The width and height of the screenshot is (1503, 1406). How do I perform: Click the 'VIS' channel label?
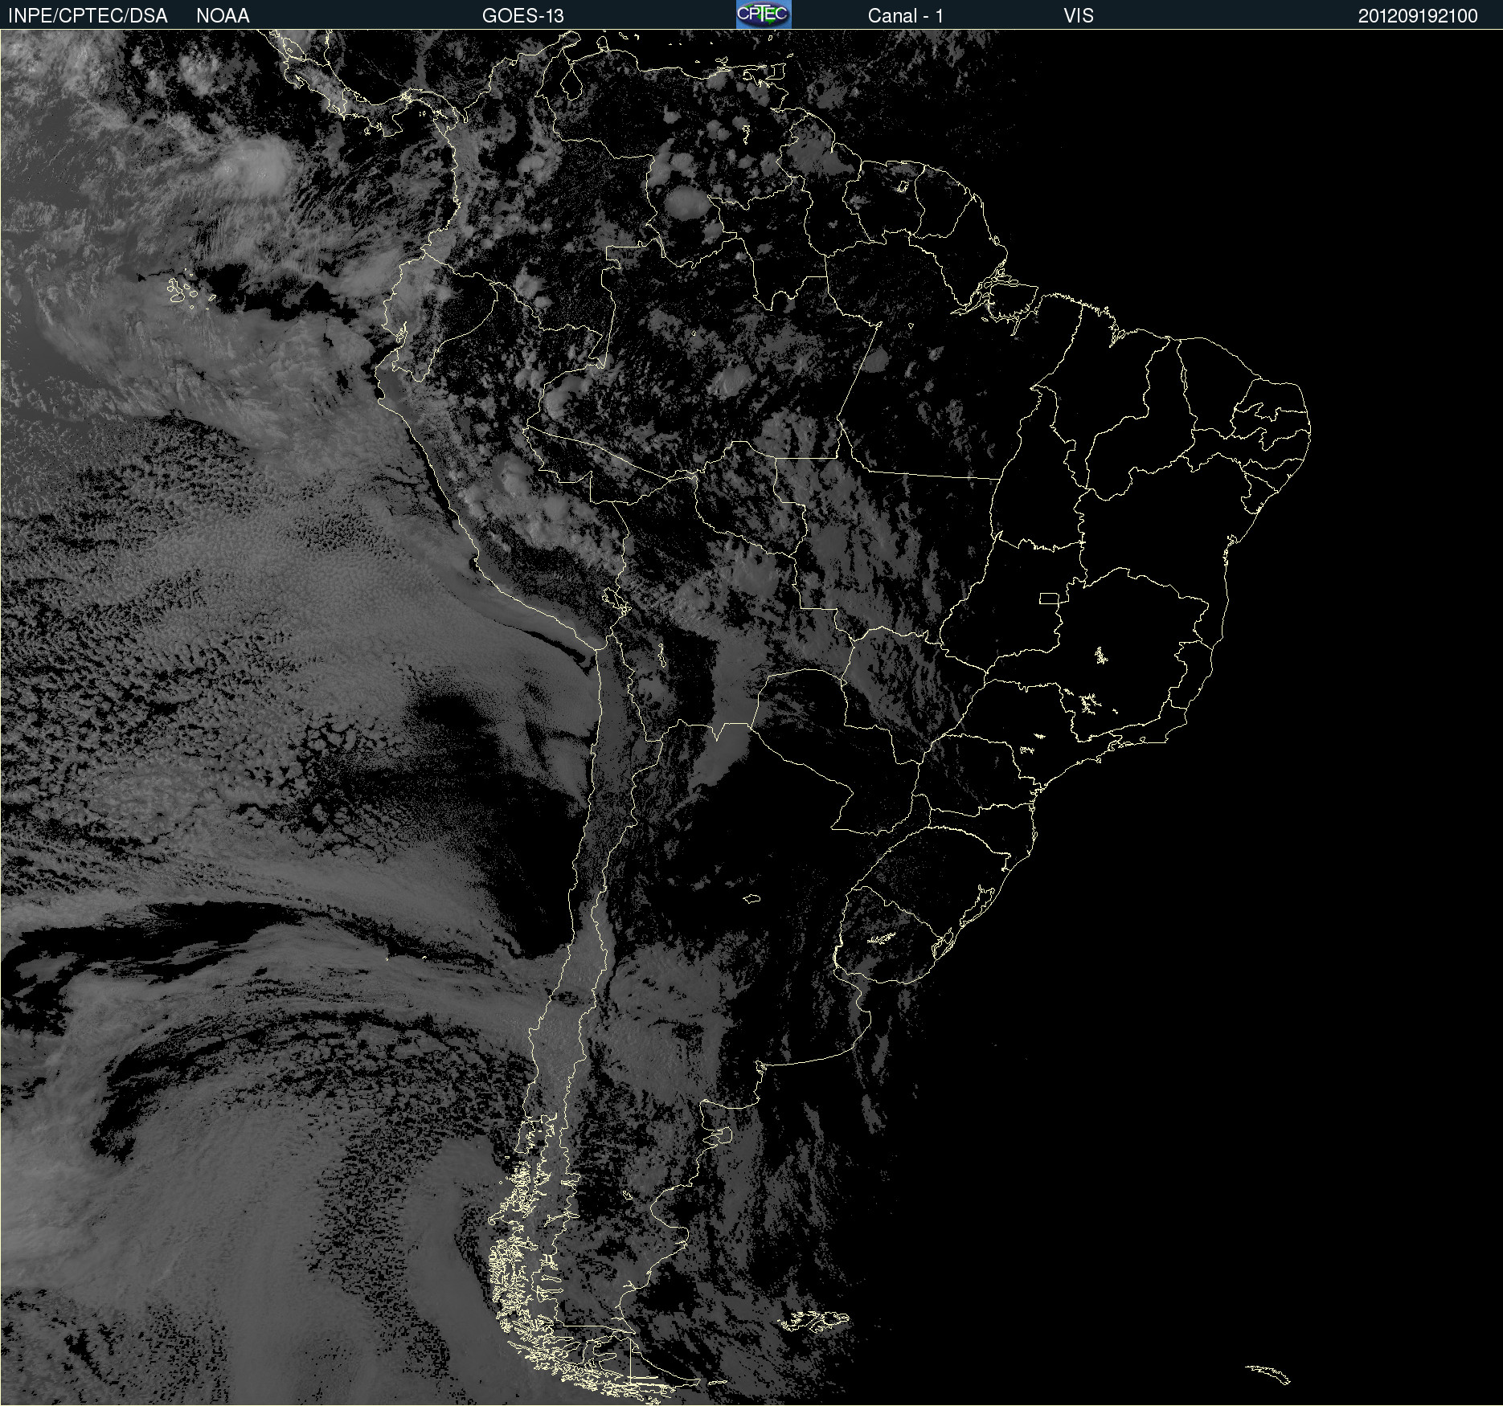click(1078, 16)
